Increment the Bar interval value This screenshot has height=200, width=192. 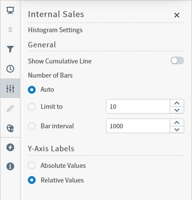click(x=177, y=122)
